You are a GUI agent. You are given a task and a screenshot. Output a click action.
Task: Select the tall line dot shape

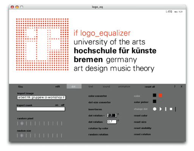tap(175, 109)
